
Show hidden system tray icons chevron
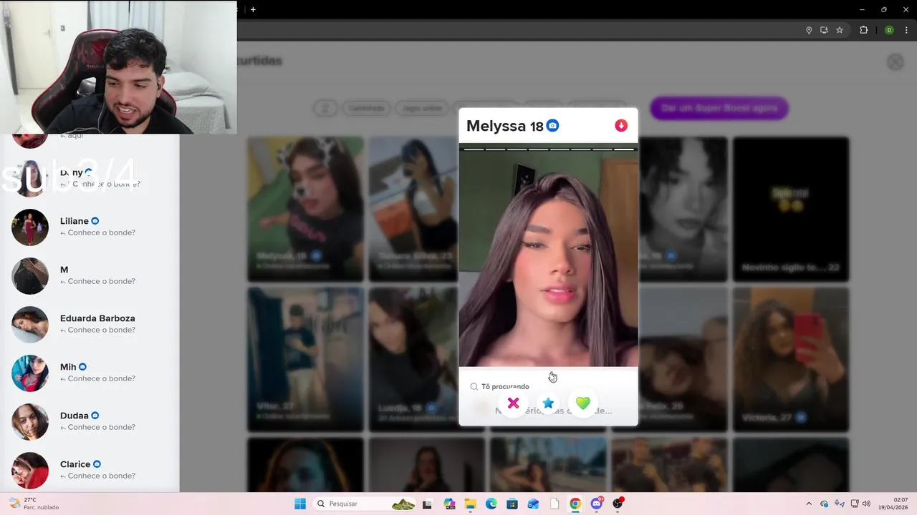coord(809,504)
